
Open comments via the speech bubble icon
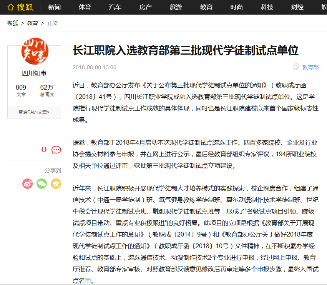point(56,150)
